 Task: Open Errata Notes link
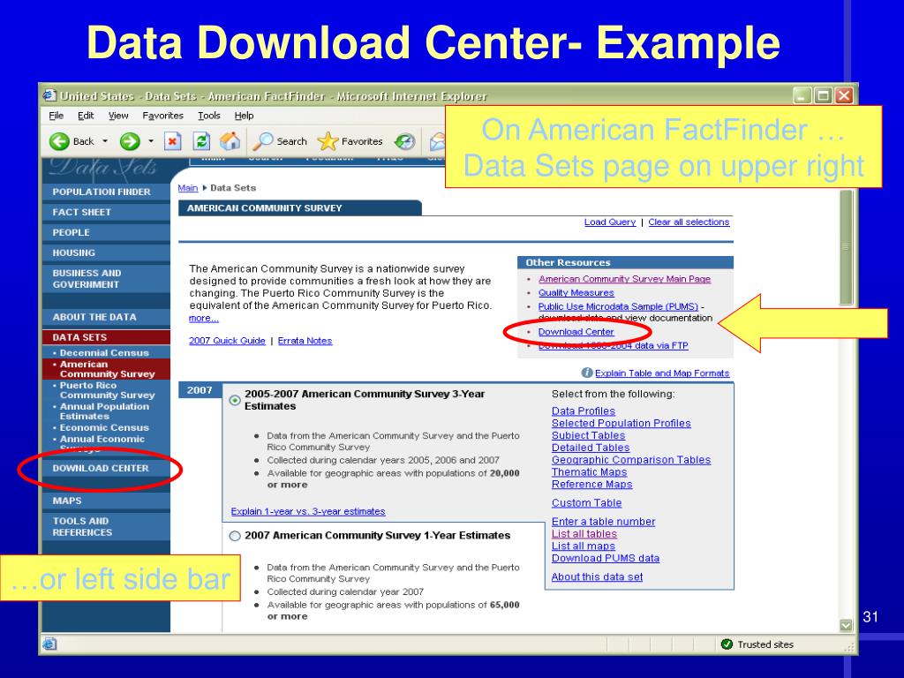pyautogui.click(x=305, y=341)
